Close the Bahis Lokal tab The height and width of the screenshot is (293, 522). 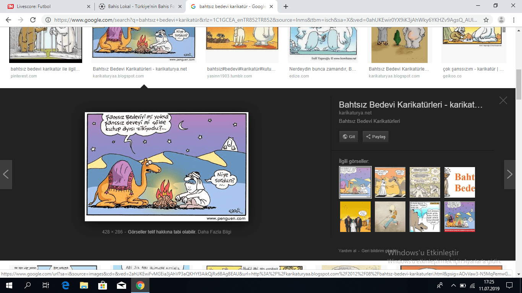pos(180,6)
